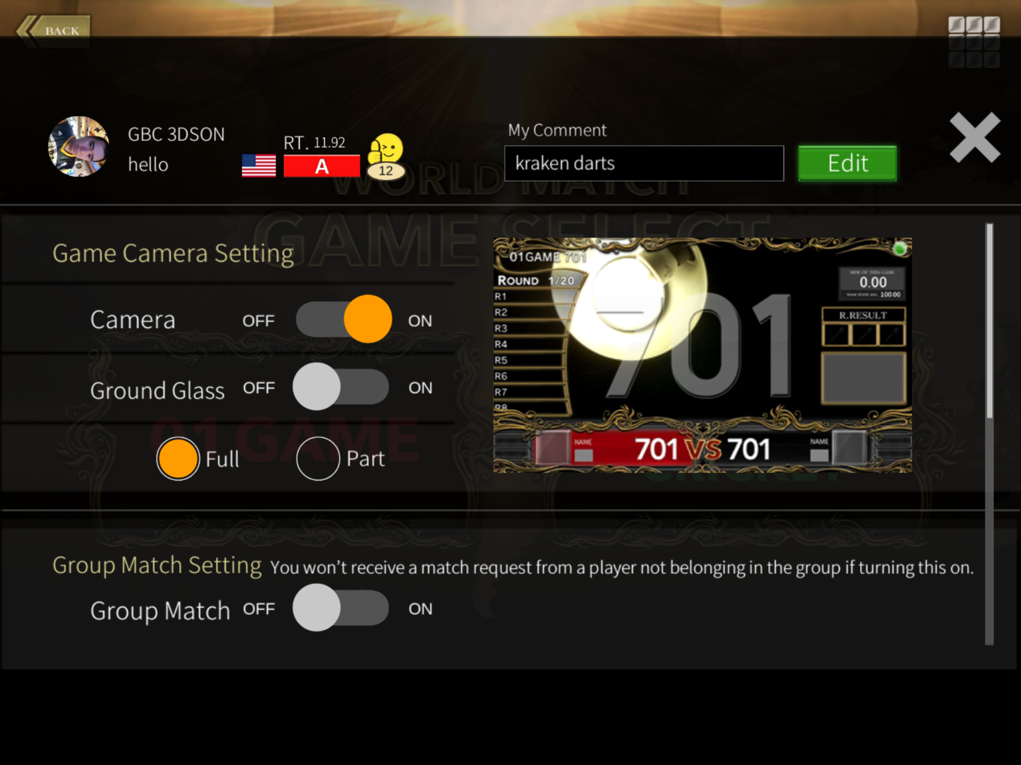The image size is (1021, 765).
Task: Click the green Edit button
Action: click(x=847, y=163)
